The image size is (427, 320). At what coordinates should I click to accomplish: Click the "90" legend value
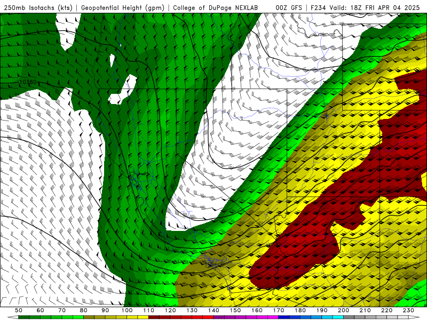[x=105, y=310]
